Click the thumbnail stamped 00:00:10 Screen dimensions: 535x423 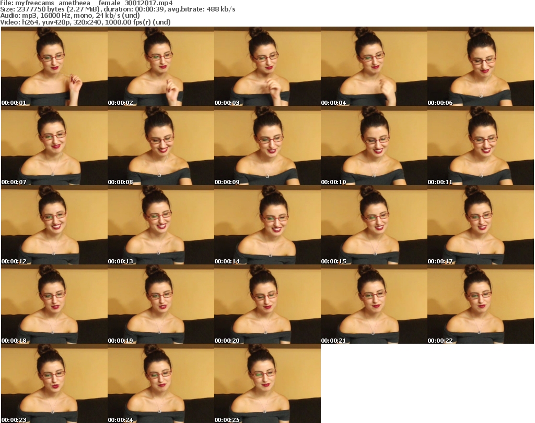pos(374,146)
